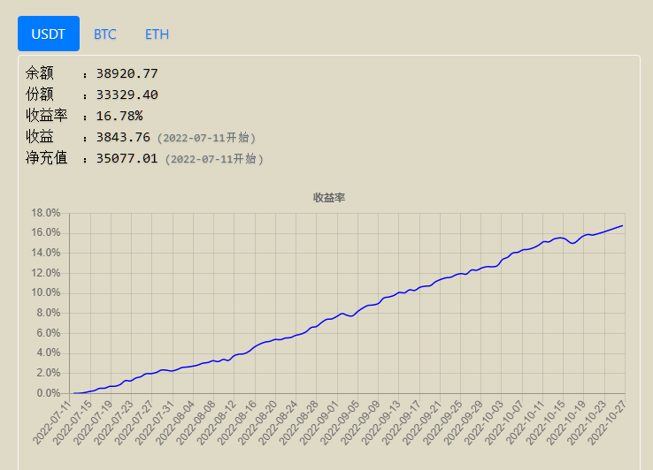Click the 2022-08-04 x-axis date label
The width and height of the screenshot is (653, 470).
click(x=175, y=422)
